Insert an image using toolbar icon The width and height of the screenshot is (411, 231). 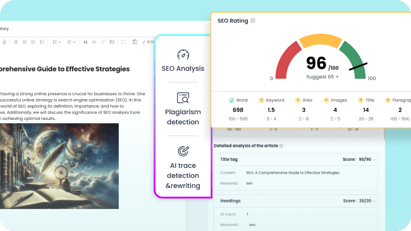pyautogui.click(x=112, y=42)
